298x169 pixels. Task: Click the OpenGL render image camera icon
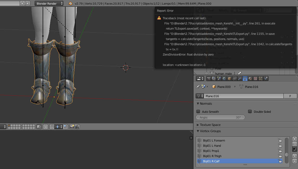(72, 127)
